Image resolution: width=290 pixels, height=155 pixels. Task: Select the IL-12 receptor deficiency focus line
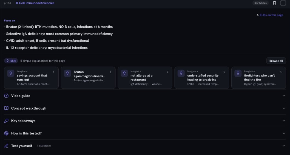pos(46,48)
